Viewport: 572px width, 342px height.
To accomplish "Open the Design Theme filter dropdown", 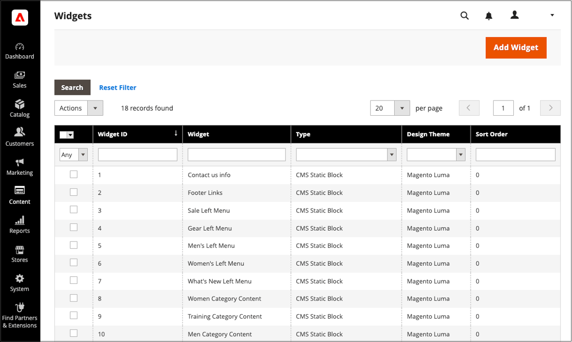I will click(460, 154).
